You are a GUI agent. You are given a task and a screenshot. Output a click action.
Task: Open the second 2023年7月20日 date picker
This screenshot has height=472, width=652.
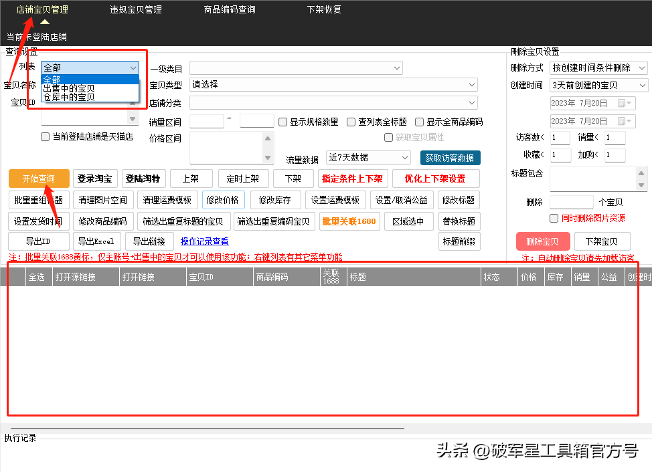pos(592,121)
